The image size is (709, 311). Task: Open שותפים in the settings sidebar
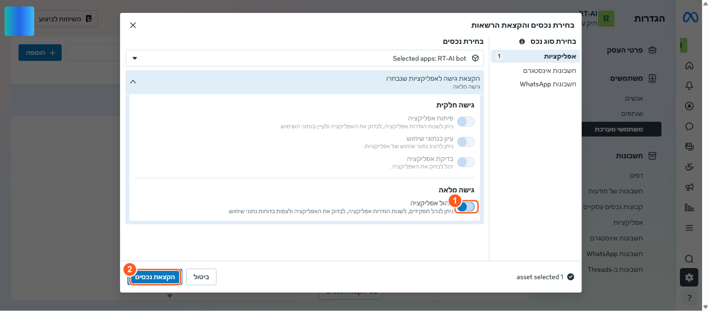[x=632, y=114]
